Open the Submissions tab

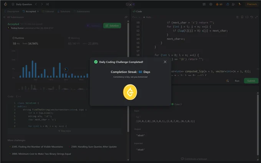pos(81,12)
